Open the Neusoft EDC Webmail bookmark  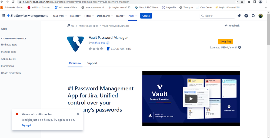147,7
